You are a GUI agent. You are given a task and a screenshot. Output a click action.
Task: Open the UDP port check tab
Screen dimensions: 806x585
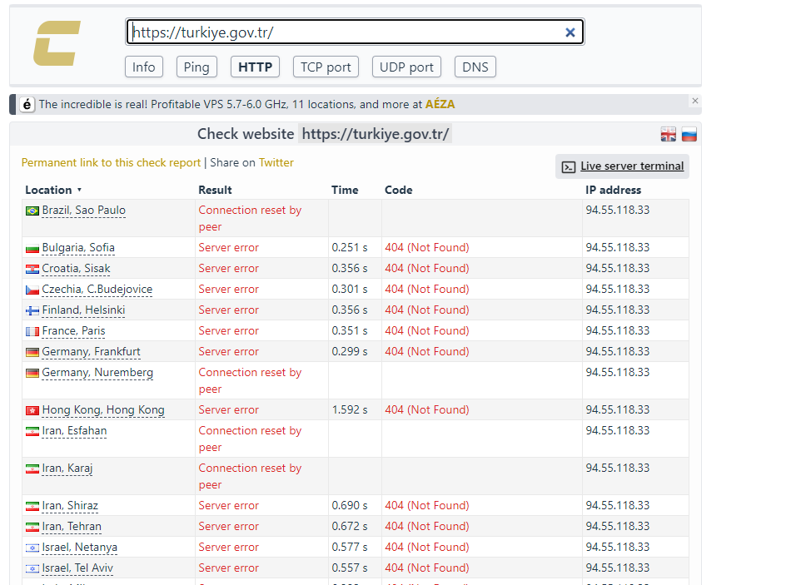click(x=406, y=67)
